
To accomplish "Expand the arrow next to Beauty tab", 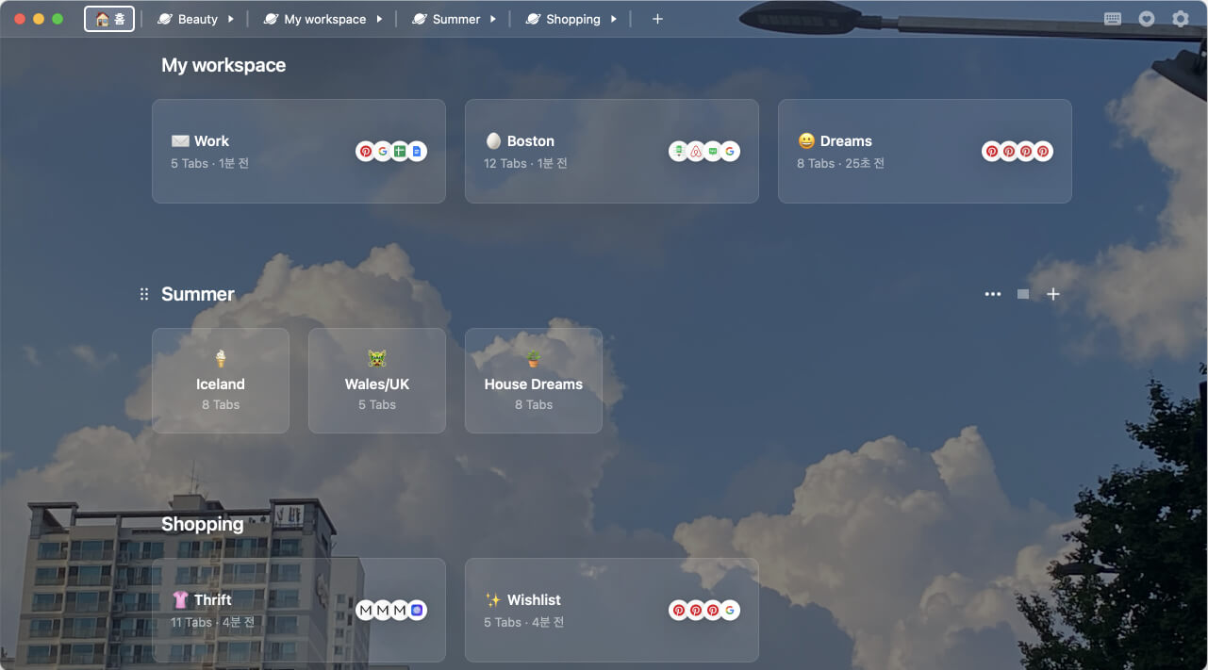I will click(230, 19).
